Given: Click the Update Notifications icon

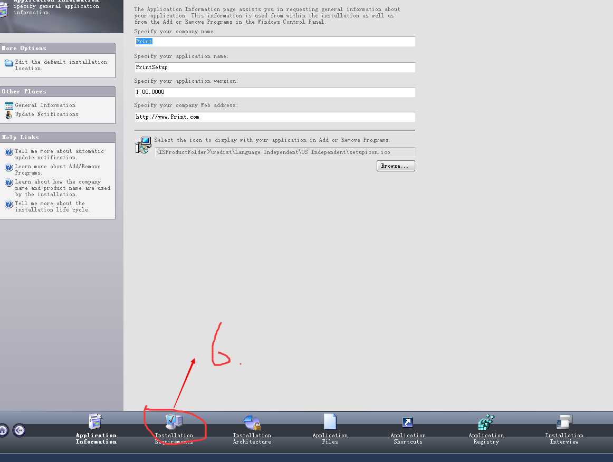Looking at the screenshot, I should 8,115.
